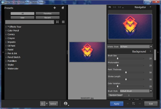Set navigator zoom to Fit

coord(110,7)
